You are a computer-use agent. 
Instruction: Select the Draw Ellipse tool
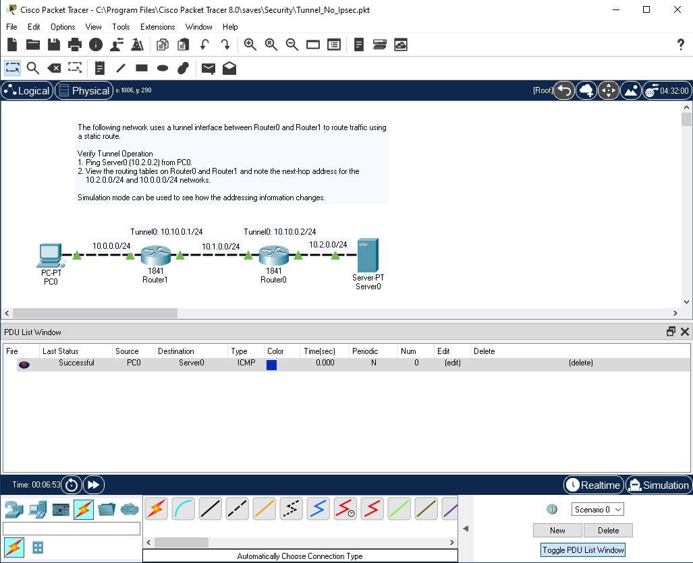pos(163,68)
